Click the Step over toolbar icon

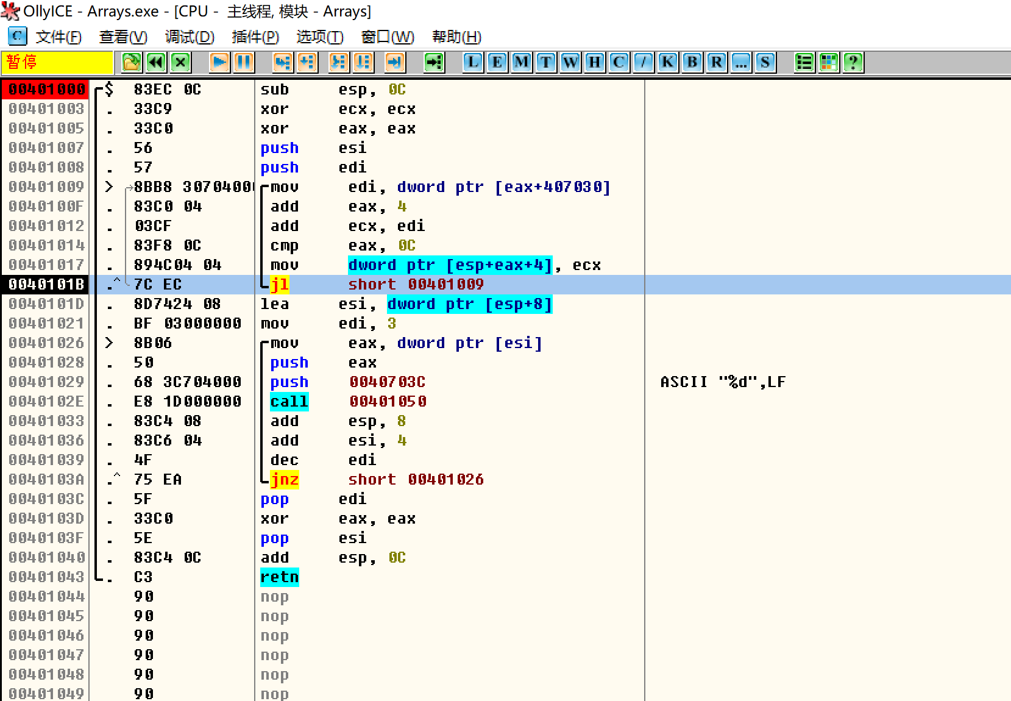pos(308,62)
